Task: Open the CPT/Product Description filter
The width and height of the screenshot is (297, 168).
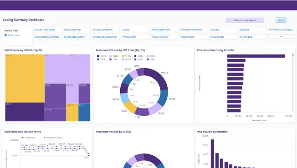Action: click(281, 30)
